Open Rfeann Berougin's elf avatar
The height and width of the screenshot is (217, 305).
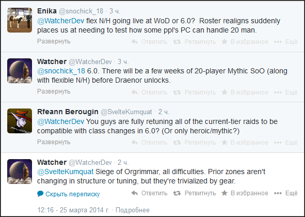(20, 121)
